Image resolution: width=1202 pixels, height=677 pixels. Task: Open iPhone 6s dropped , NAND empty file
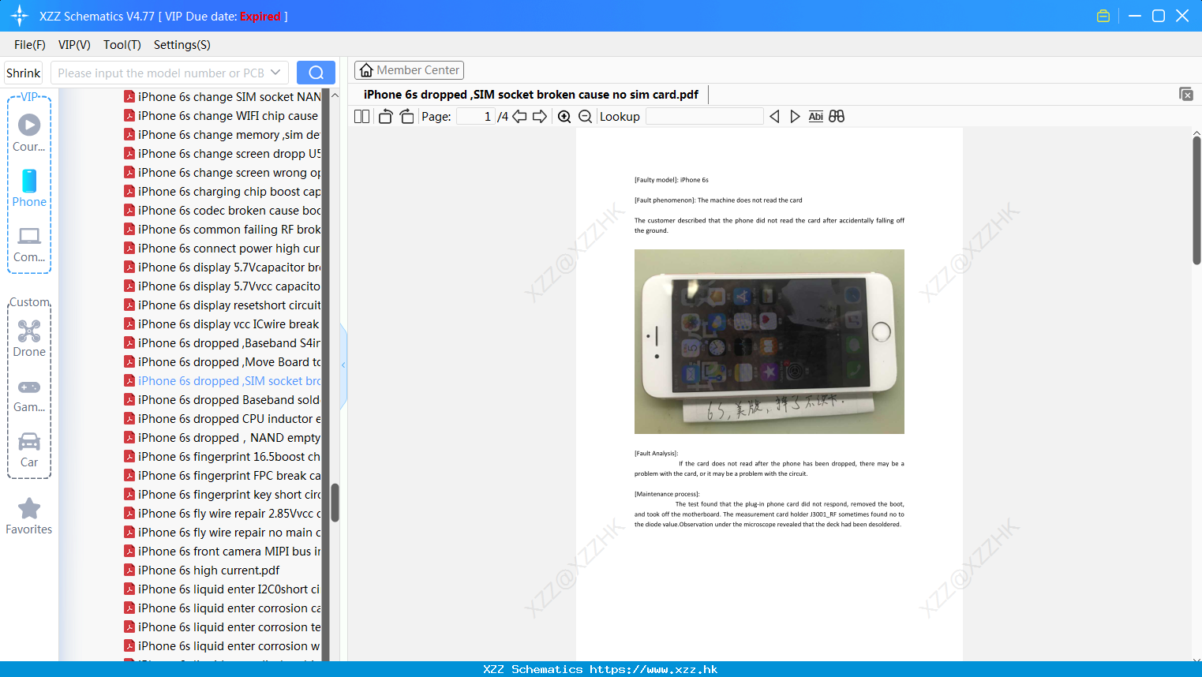(222, 438)
